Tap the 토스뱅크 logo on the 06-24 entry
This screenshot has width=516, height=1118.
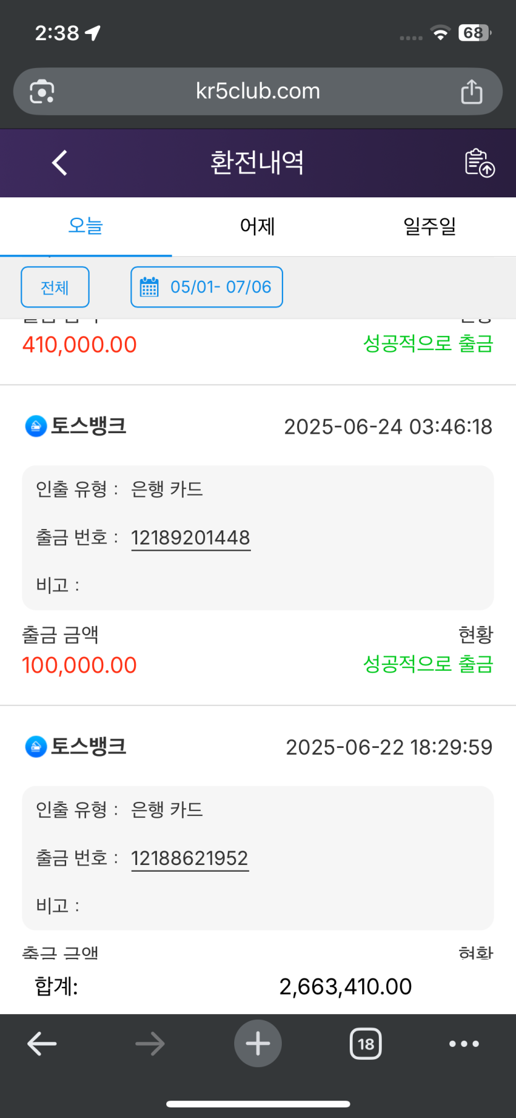click(x=36, y=426)
